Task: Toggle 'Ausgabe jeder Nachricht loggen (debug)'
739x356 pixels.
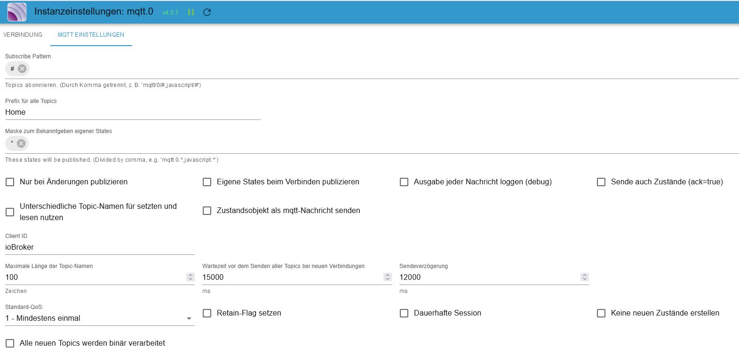Action: click(x=404, y=182)
